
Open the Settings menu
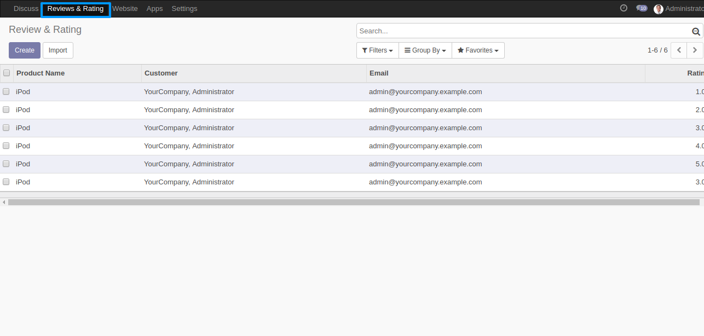[184, 9]
